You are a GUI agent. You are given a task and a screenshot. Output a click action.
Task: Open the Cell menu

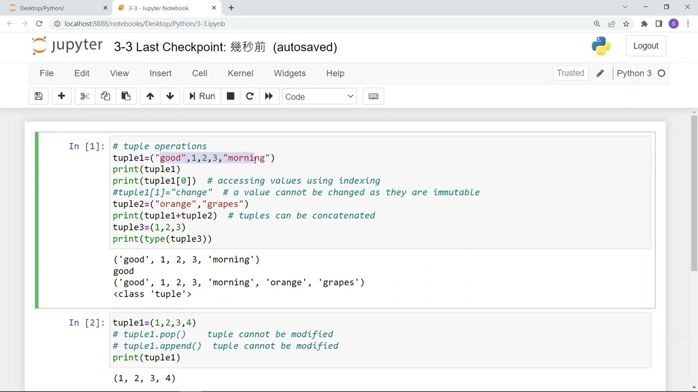pos(200,73)
